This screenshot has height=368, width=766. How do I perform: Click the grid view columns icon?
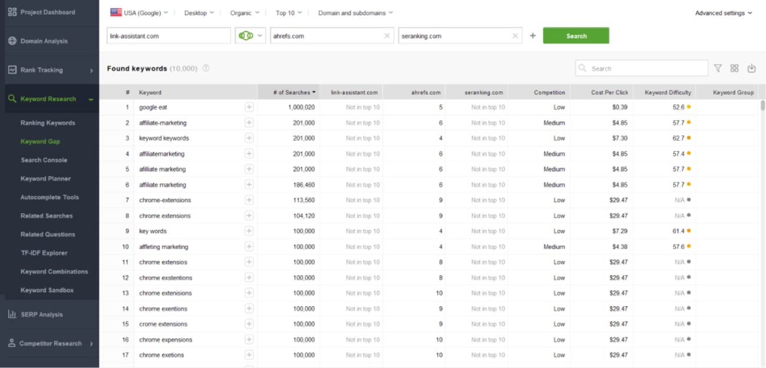coord(734,68)
